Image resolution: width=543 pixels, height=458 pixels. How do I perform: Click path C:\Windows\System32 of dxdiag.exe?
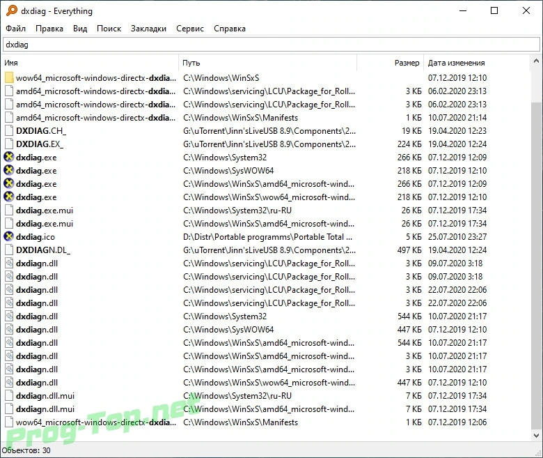(x=225, y=158)
